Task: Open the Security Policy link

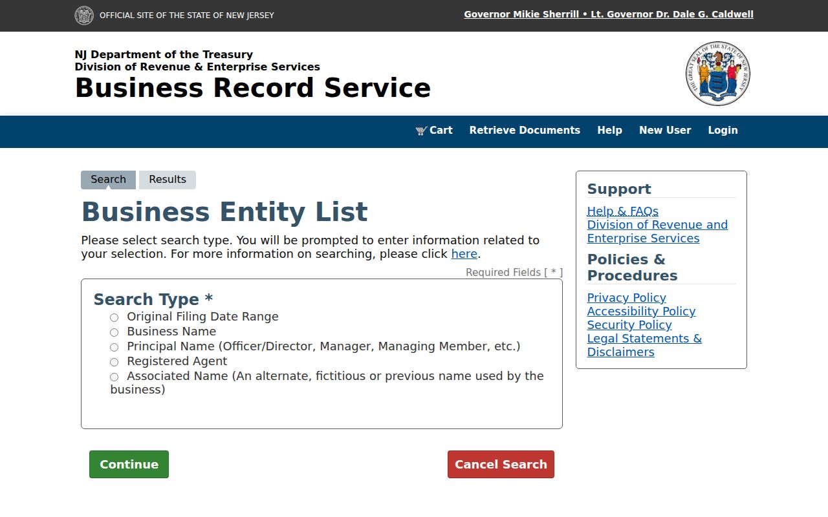Action: coord(629,325)
